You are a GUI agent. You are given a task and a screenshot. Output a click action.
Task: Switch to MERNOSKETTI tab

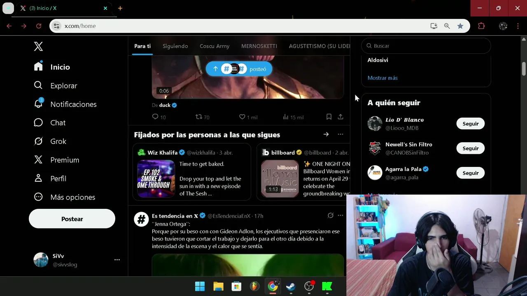(x=259, y=46)
